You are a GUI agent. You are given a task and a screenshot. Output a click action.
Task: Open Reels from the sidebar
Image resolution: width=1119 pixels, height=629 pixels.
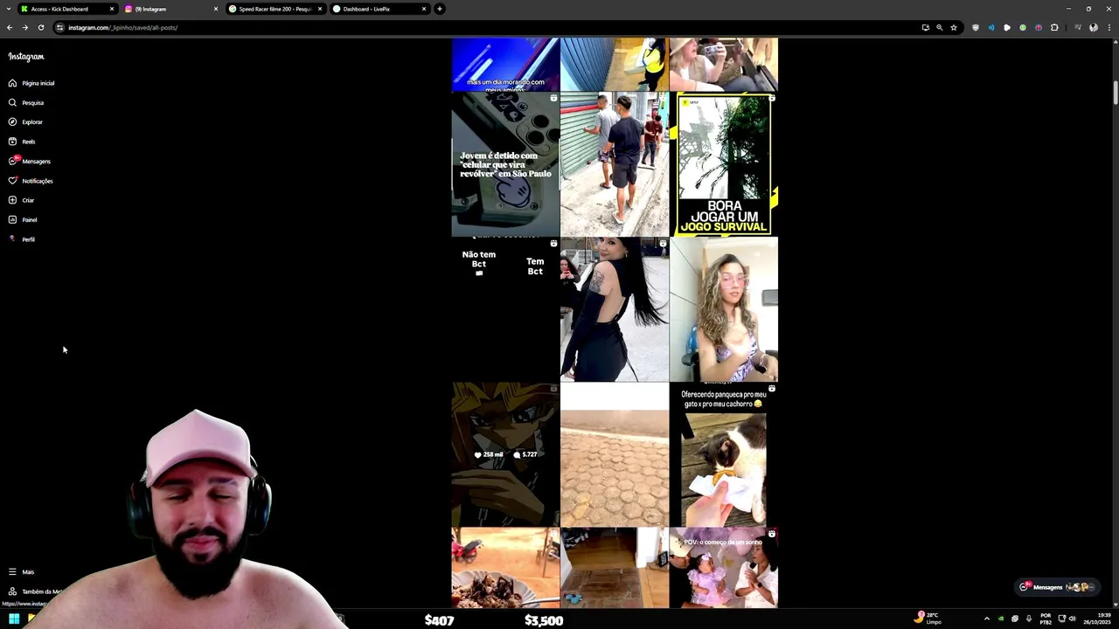click(22, 142)
